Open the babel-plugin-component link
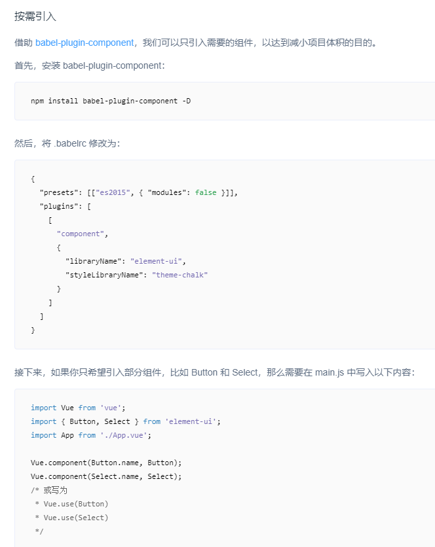 (85, 43)
